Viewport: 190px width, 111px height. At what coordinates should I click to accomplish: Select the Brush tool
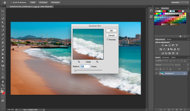point(3,38)
